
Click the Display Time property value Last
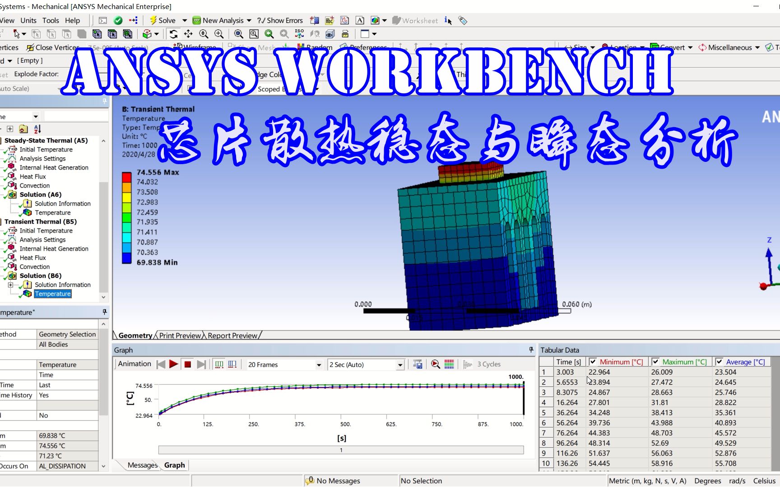point(67,385)
